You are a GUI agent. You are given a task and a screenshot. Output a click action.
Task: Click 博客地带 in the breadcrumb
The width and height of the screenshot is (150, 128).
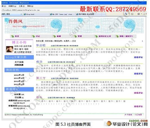coord(58,41)
